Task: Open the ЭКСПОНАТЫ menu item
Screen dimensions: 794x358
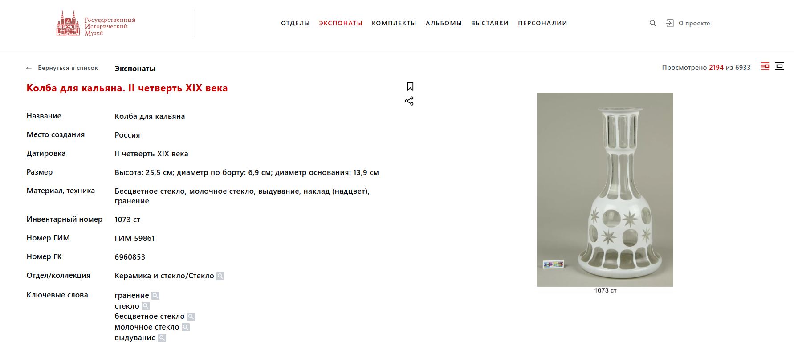Action: click(341, 23)
